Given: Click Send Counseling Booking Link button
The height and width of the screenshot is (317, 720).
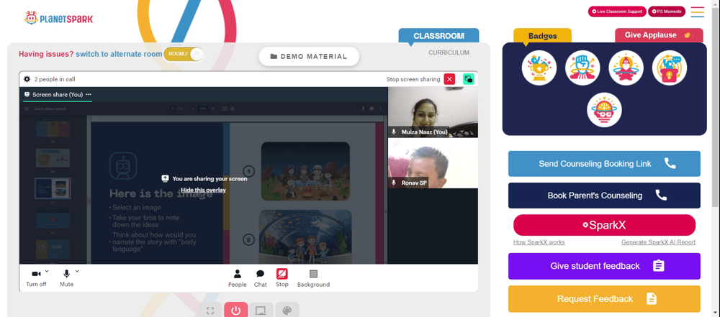Looking at the screenshot, I should 604,164.
